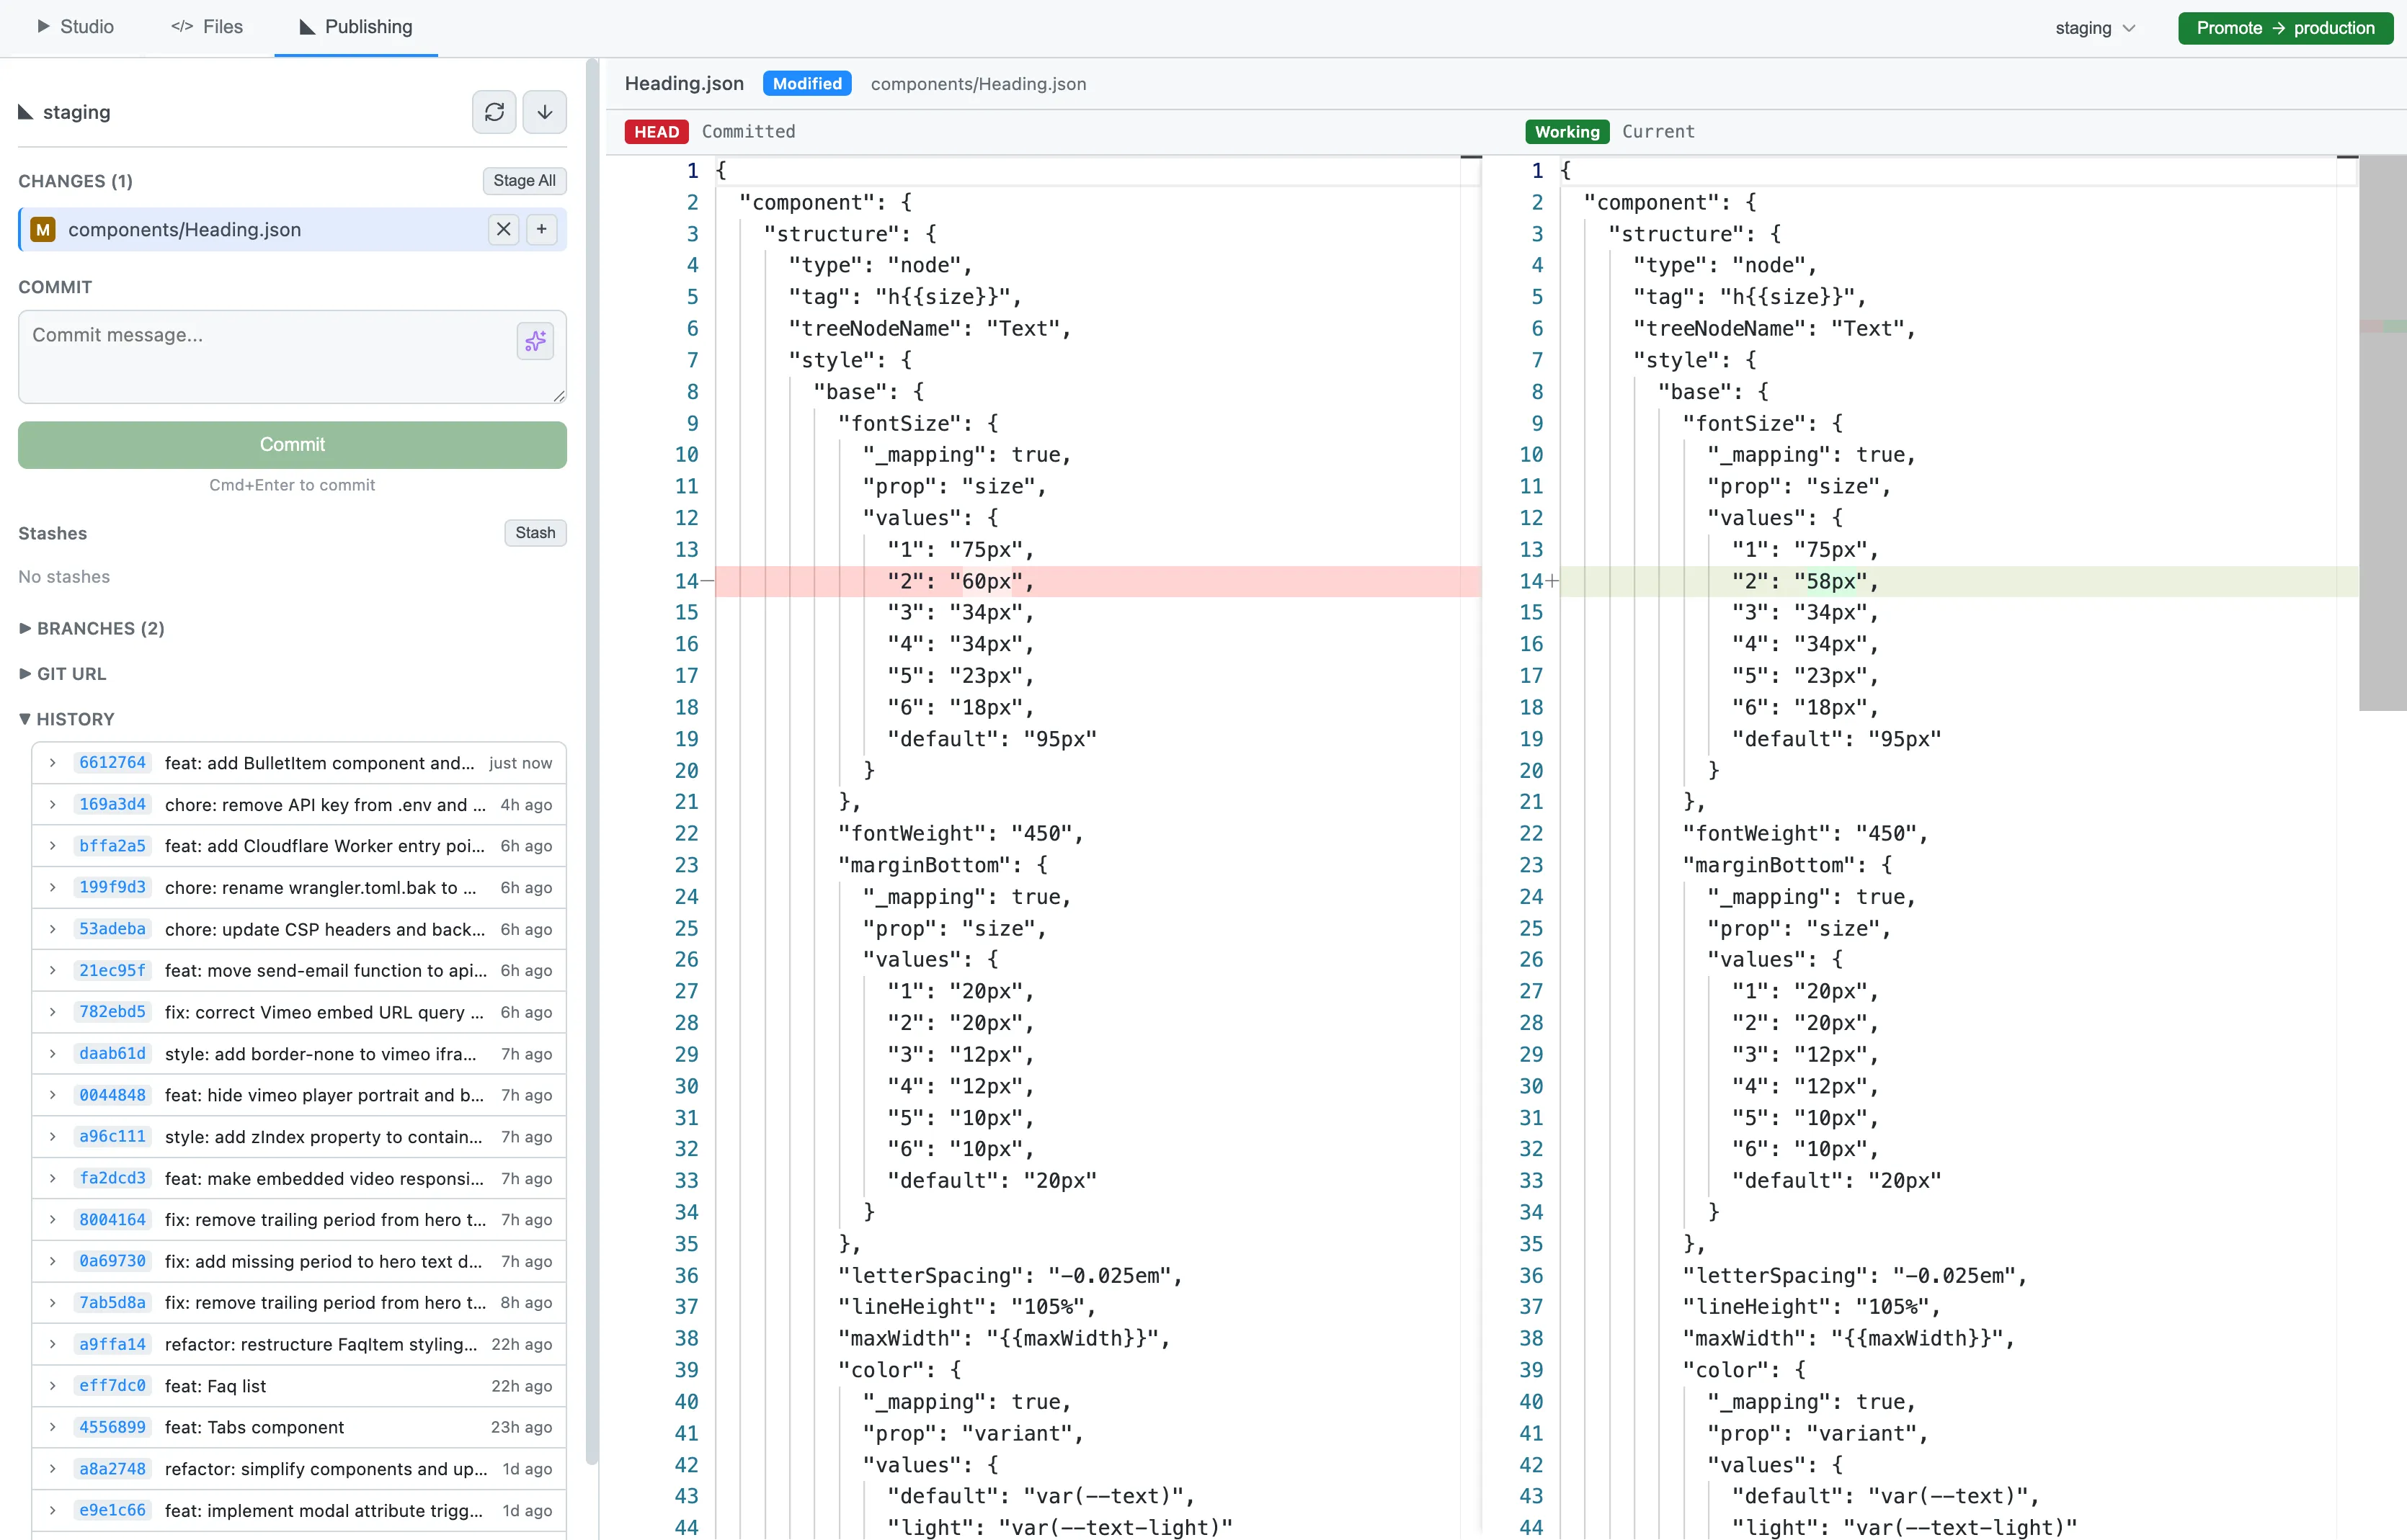Click the pull down-arrow icon
The width and height of the screenshot is (2407, 1540).
pyautogui.click(x=544, y=112)
